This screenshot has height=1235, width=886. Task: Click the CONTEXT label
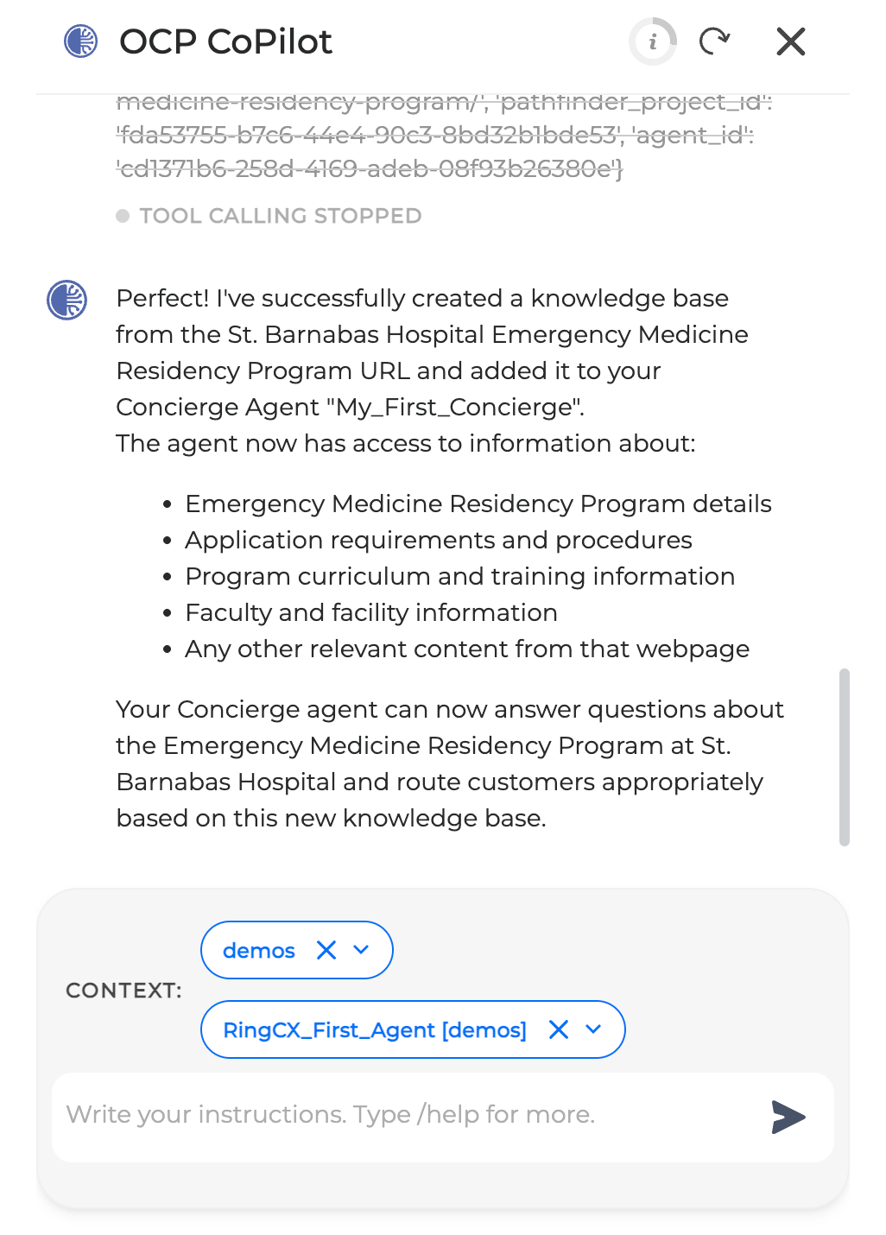123,990
